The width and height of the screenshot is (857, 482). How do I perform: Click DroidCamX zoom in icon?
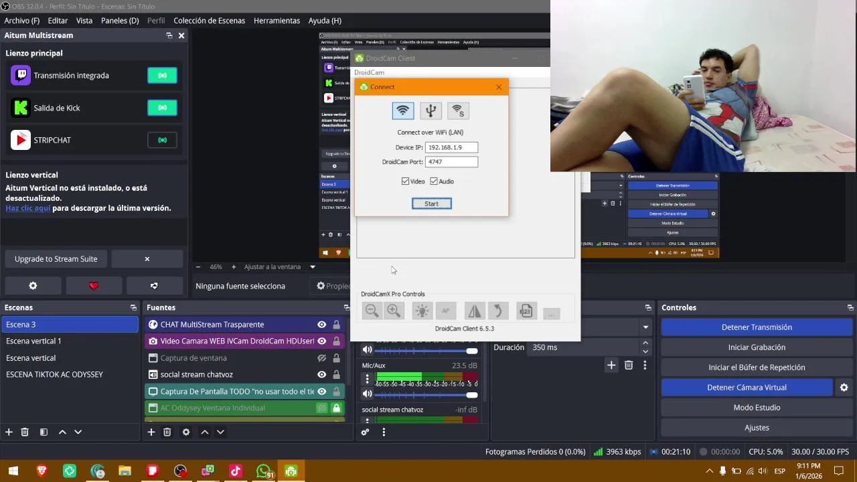(394, 311)
